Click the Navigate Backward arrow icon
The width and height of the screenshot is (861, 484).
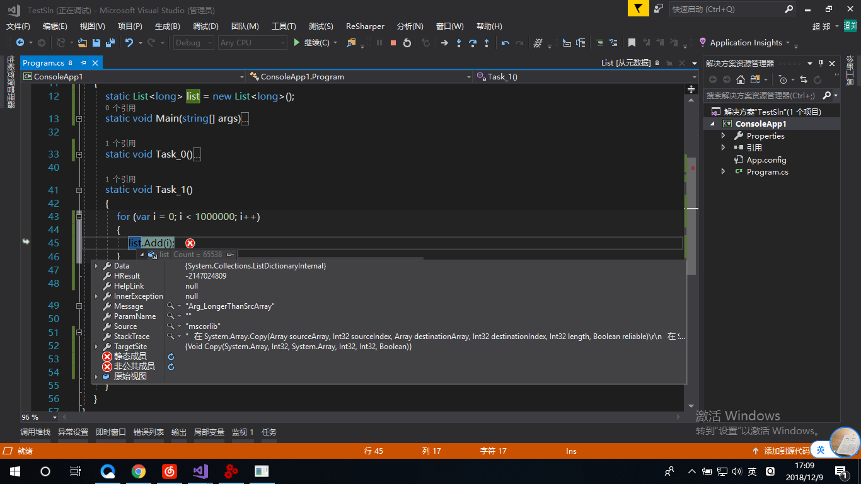(20, 43)
